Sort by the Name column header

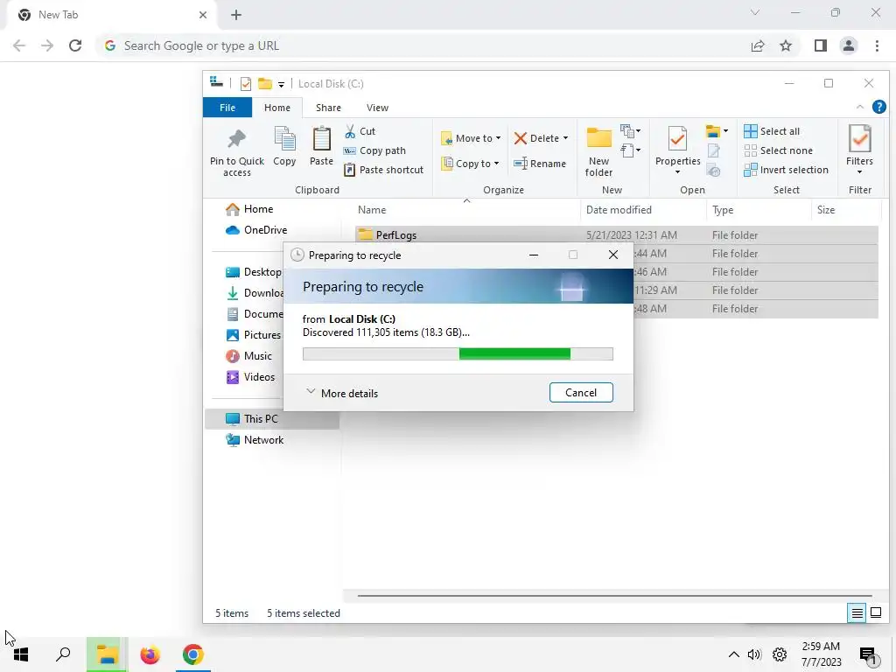coord(372,210)
